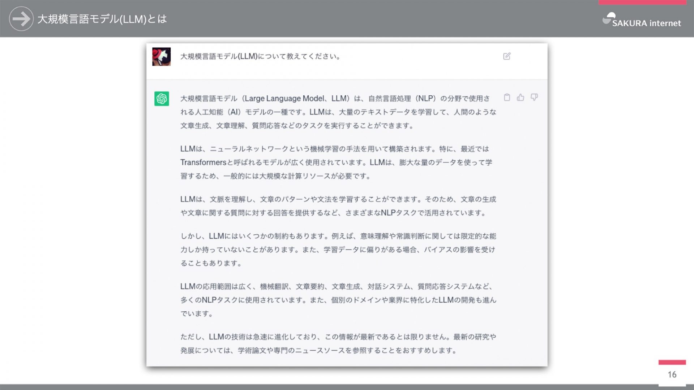
Task: Click the paragraph starting ただし、LLMの技術は急速に
Action: (x=338, y=343)
